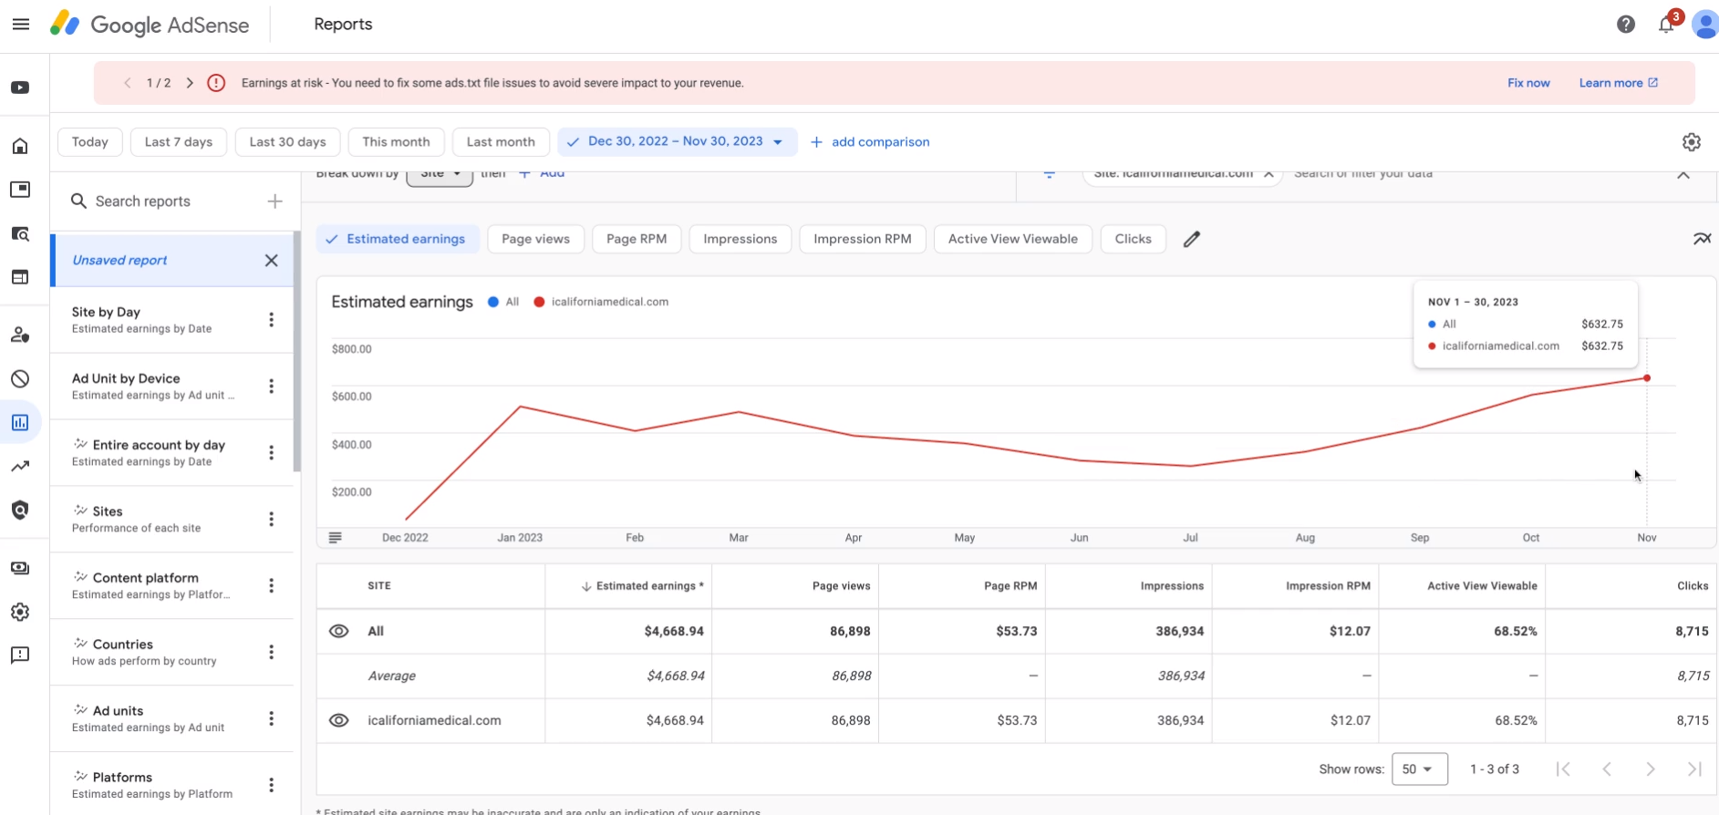The image size is (1719, 815).
Task: Open the Sites search icon in sidebar
Action: [20, 234]
